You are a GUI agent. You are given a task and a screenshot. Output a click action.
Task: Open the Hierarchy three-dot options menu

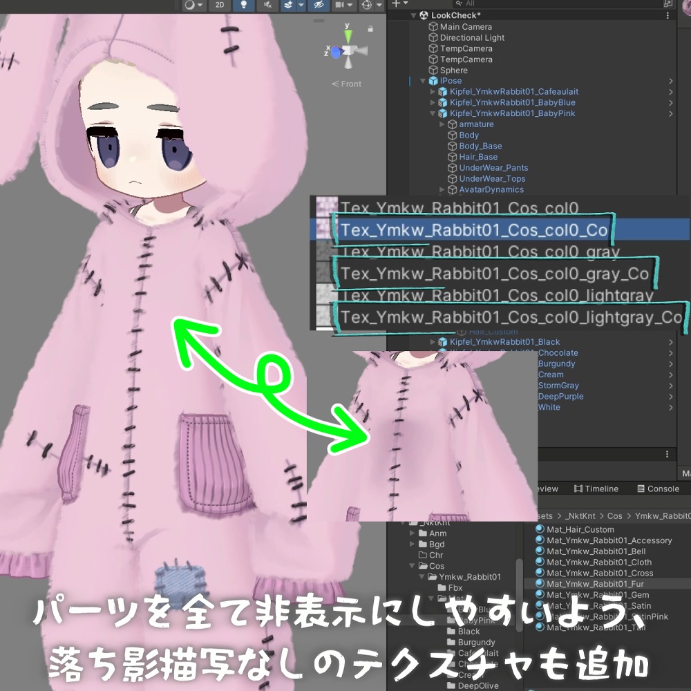pyautogui.click(x=667, y=15)
